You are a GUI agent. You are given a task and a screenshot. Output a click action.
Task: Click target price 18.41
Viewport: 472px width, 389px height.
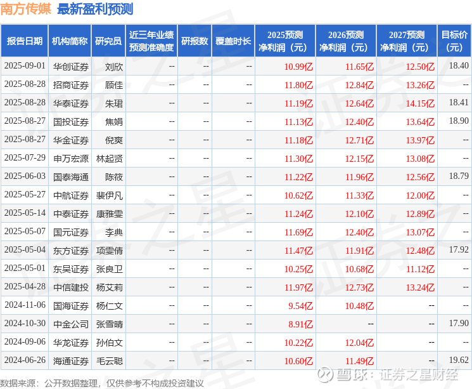[459, 102]
